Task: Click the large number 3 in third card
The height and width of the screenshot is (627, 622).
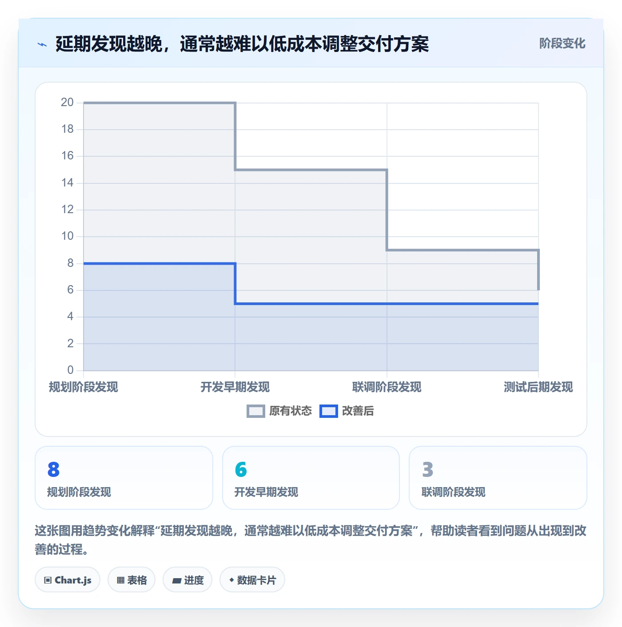Action: [428, 469]
